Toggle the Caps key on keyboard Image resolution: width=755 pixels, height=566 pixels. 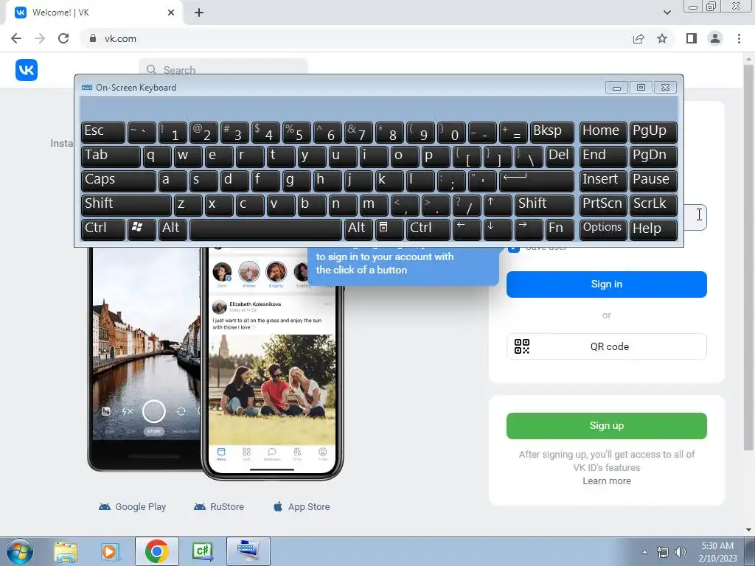(119, 181)
